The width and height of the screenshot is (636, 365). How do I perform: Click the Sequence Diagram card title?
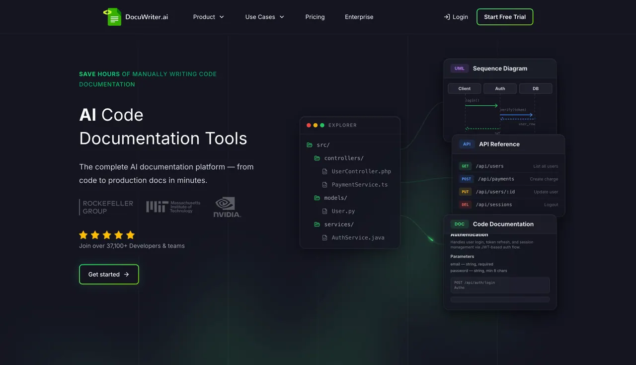tap(500, 69)
